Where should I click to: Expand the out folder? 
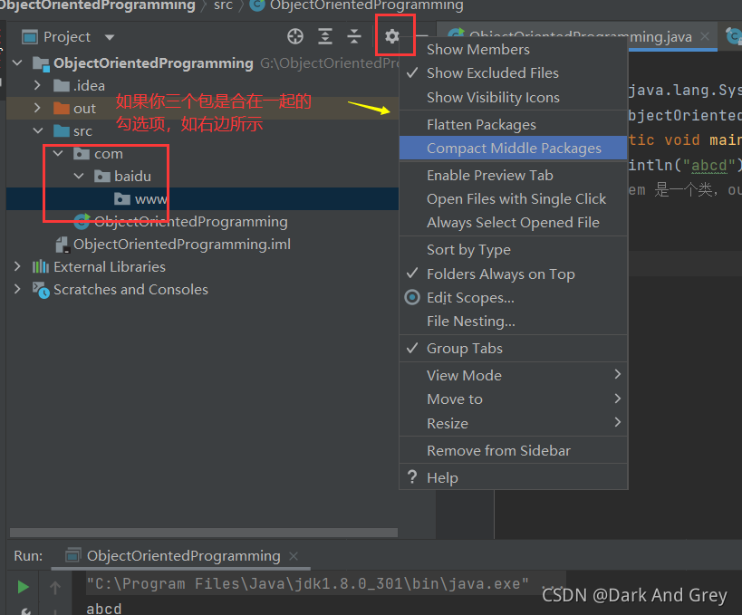pos(37,108)
